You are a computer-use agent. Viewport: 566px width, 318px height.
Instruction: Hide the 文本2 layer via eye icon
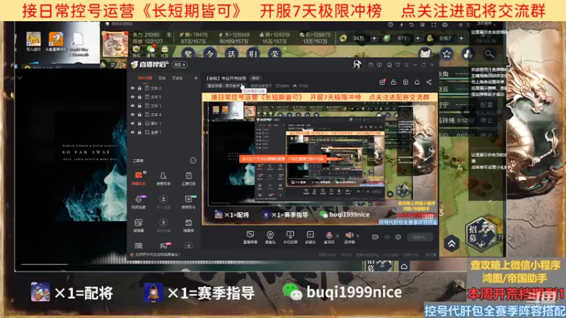pyautogui.click(x=132, y=88)
